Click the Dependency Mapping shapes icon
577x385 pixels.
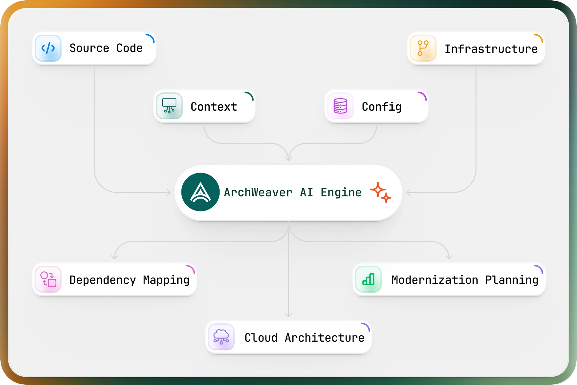click(48, 279)
